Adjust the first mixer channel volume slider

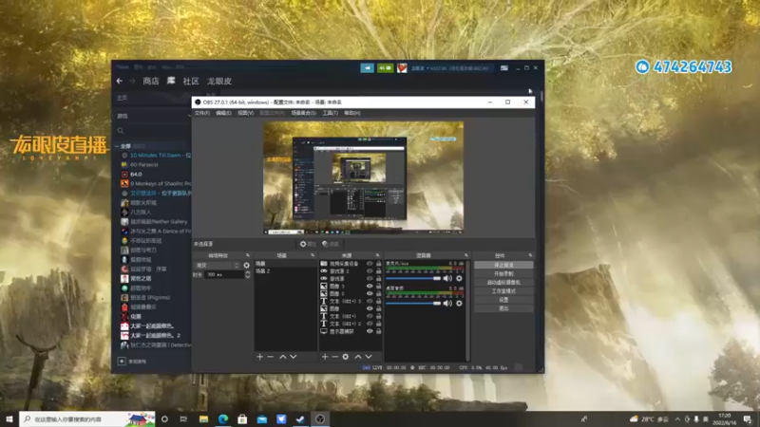pos(413,278)
